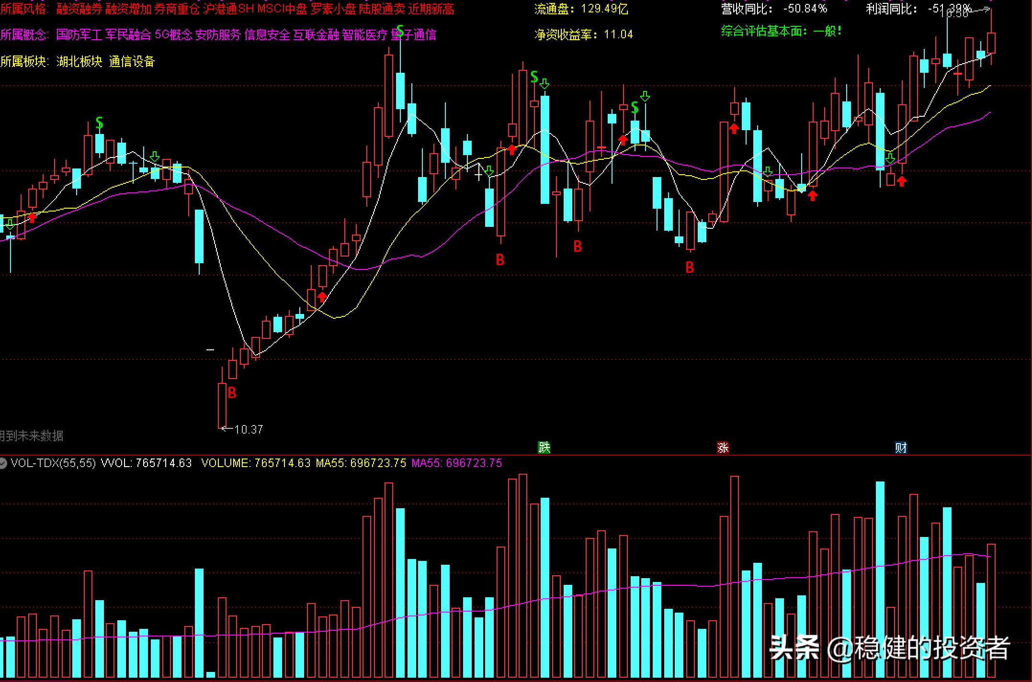Select the 沪港通SH style tag
Screen dimensions: 1032x682
coord(228,9)
